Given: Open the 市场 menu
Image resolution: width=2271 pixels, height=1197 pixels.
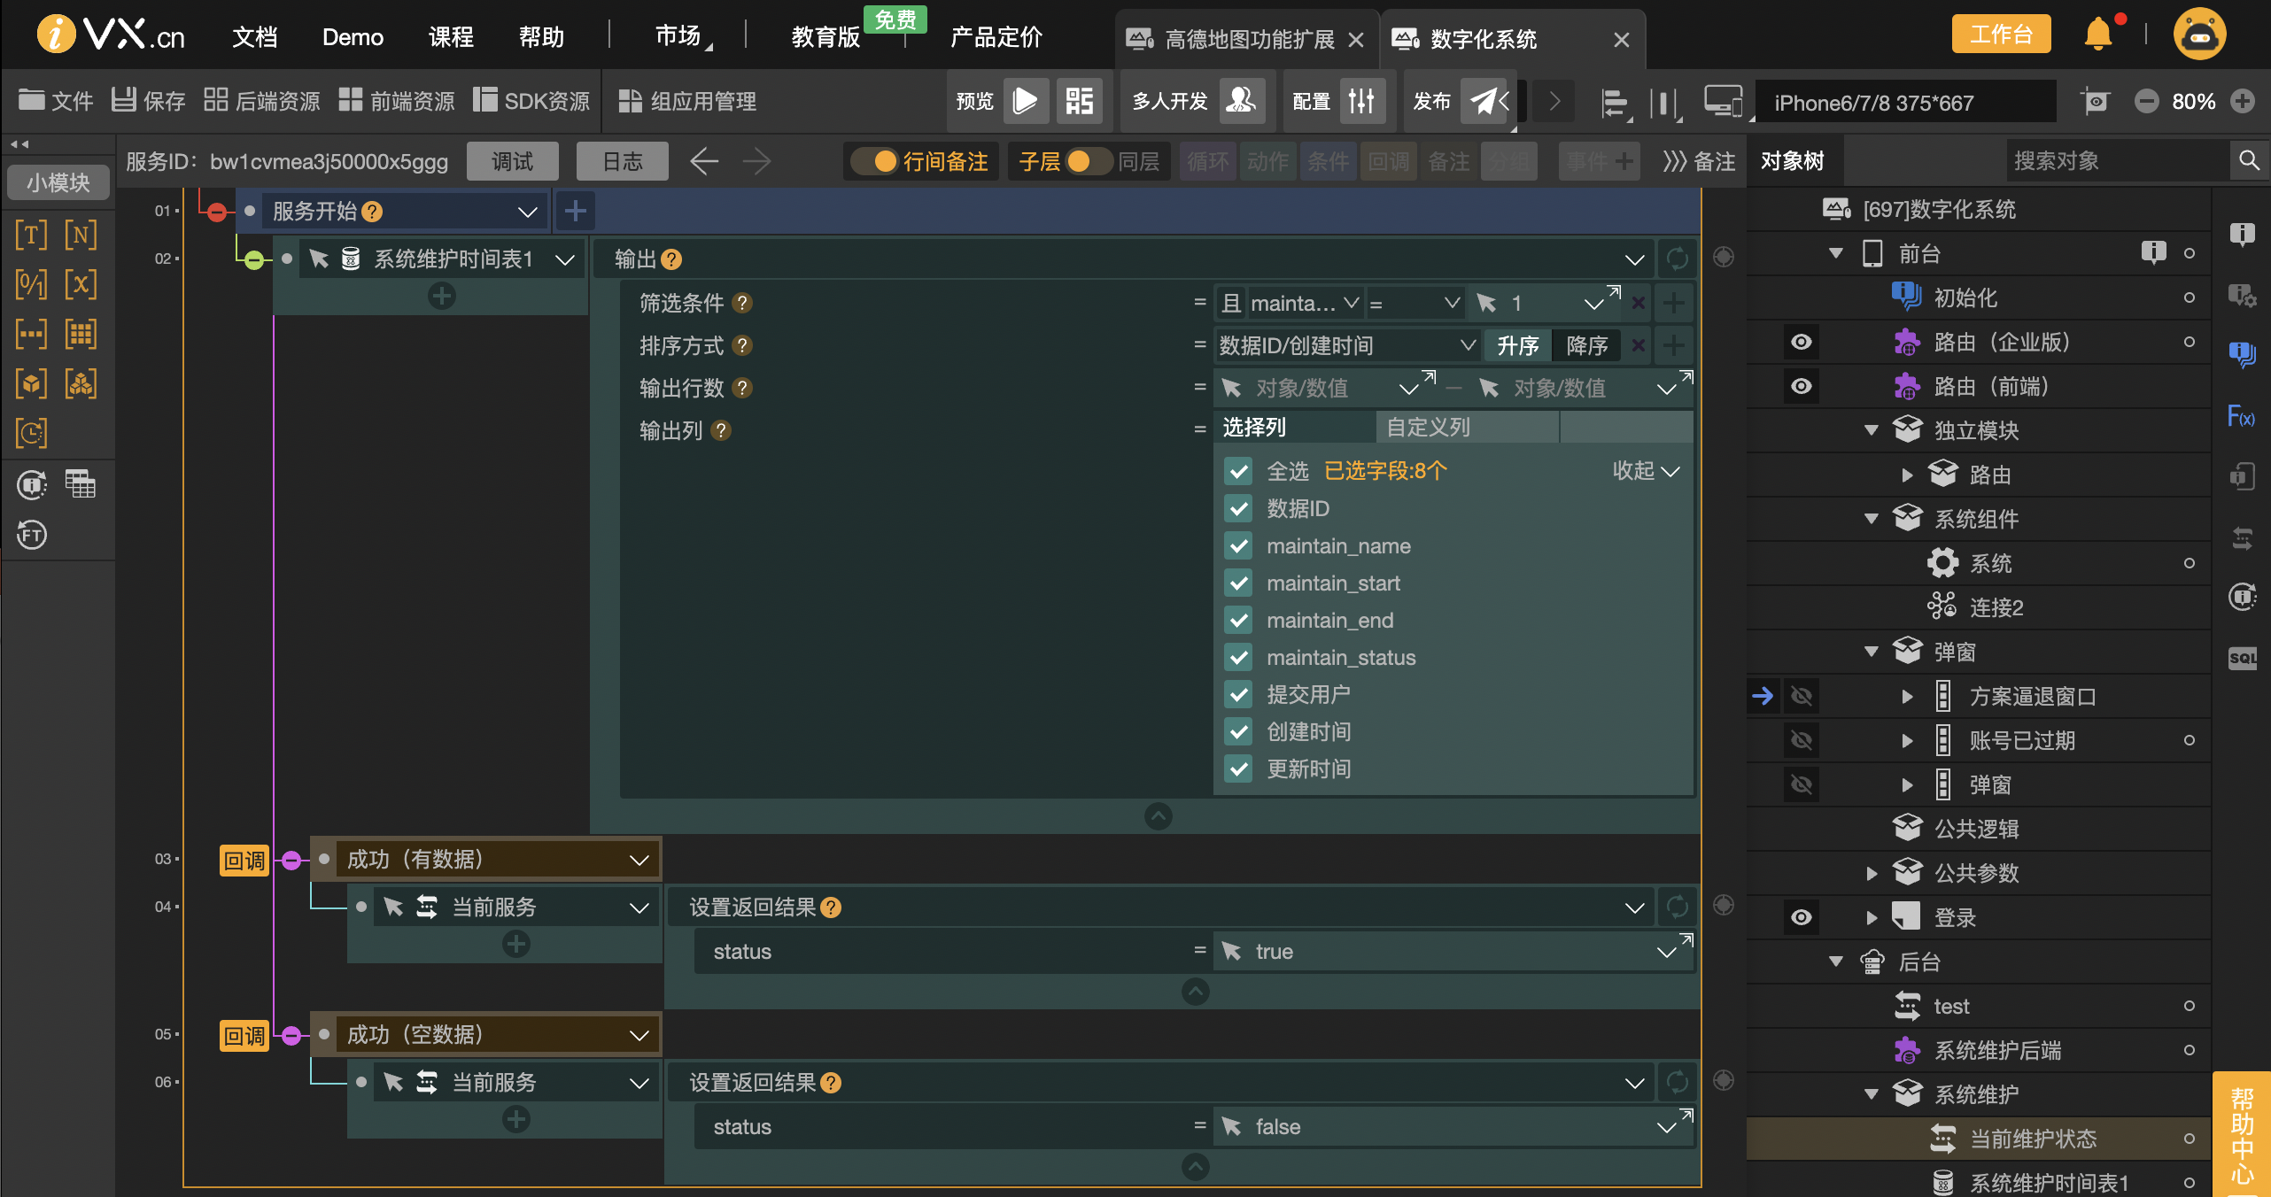Looking at the screenshot, I should [678, 36].
